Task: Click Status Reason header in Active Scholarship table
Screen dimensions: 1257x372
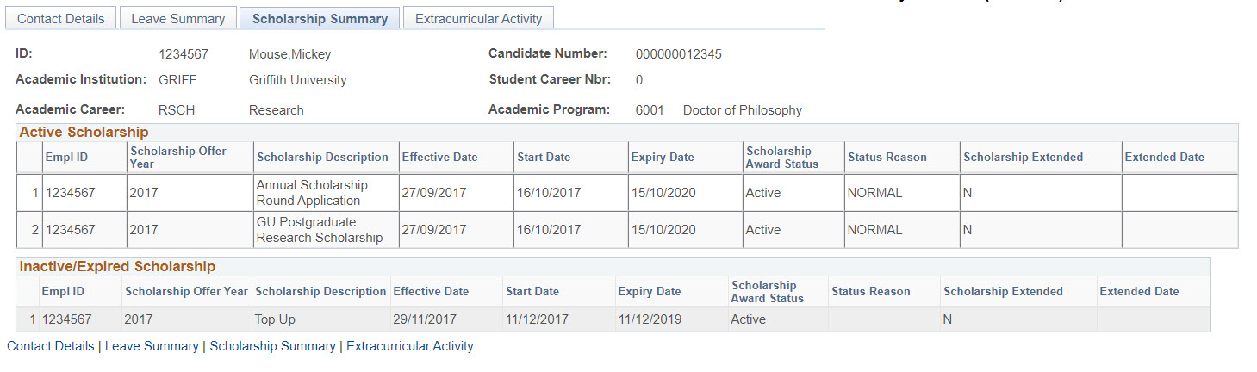Action: 887,158
